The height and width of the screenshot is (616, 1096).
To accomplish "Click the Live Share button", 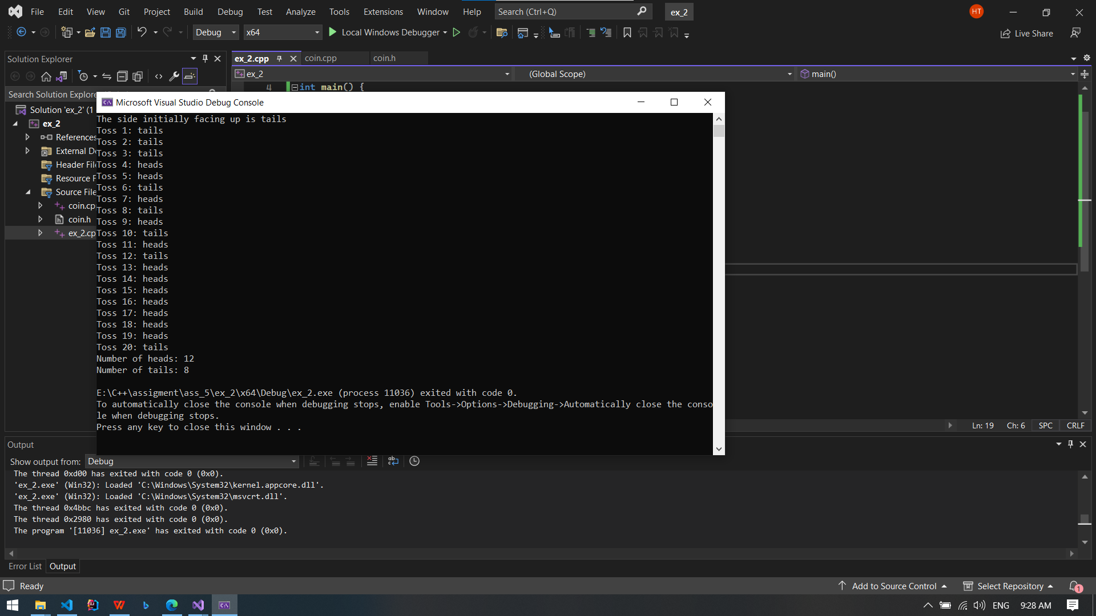I will pos(1027,33).
